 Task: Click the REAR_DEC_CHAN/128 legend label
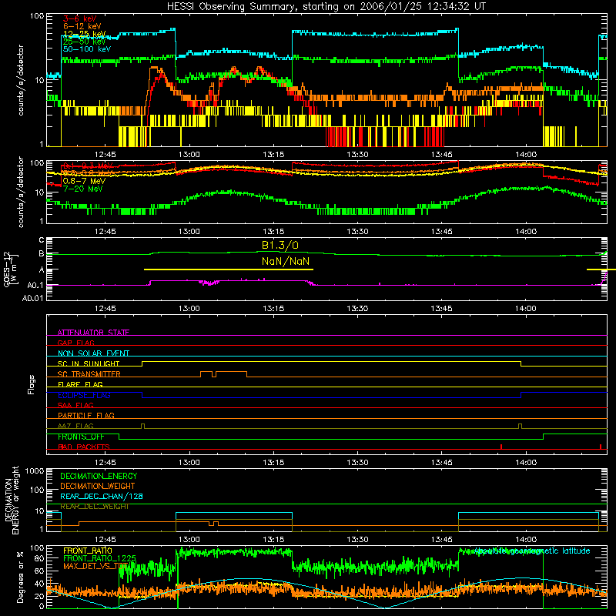point(102,497)
